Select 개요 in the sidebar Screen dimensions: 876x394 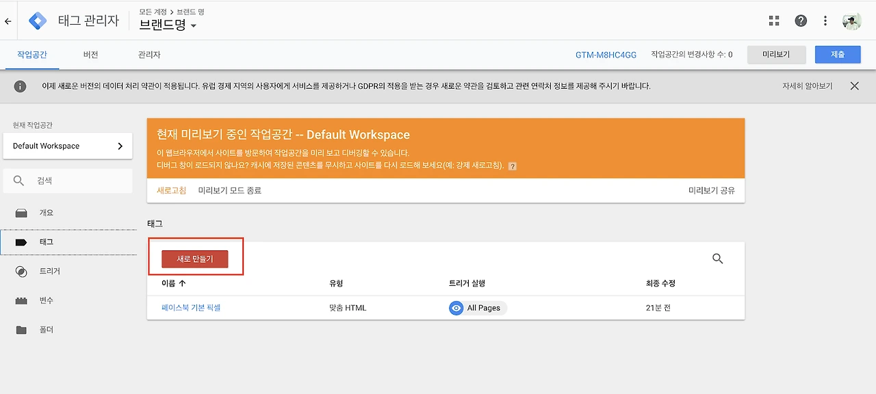(x=47, y=213)
